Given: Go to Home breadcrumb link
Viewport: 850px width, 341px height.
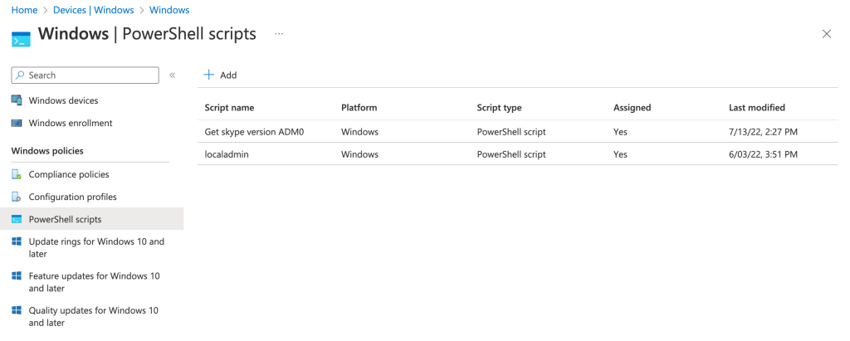Looking at the screenshot, I should (x=24, y=10).
